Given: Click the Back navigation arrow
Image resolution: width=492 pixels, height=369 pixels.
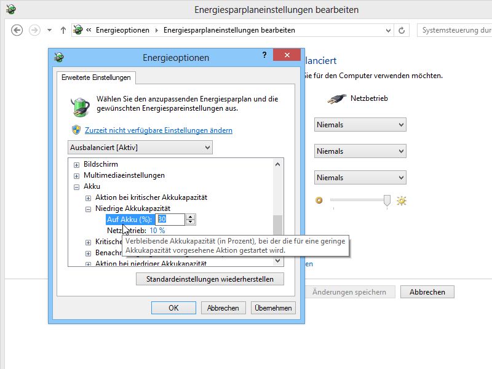Looking at the screenshot, I should tap(17, 30).
